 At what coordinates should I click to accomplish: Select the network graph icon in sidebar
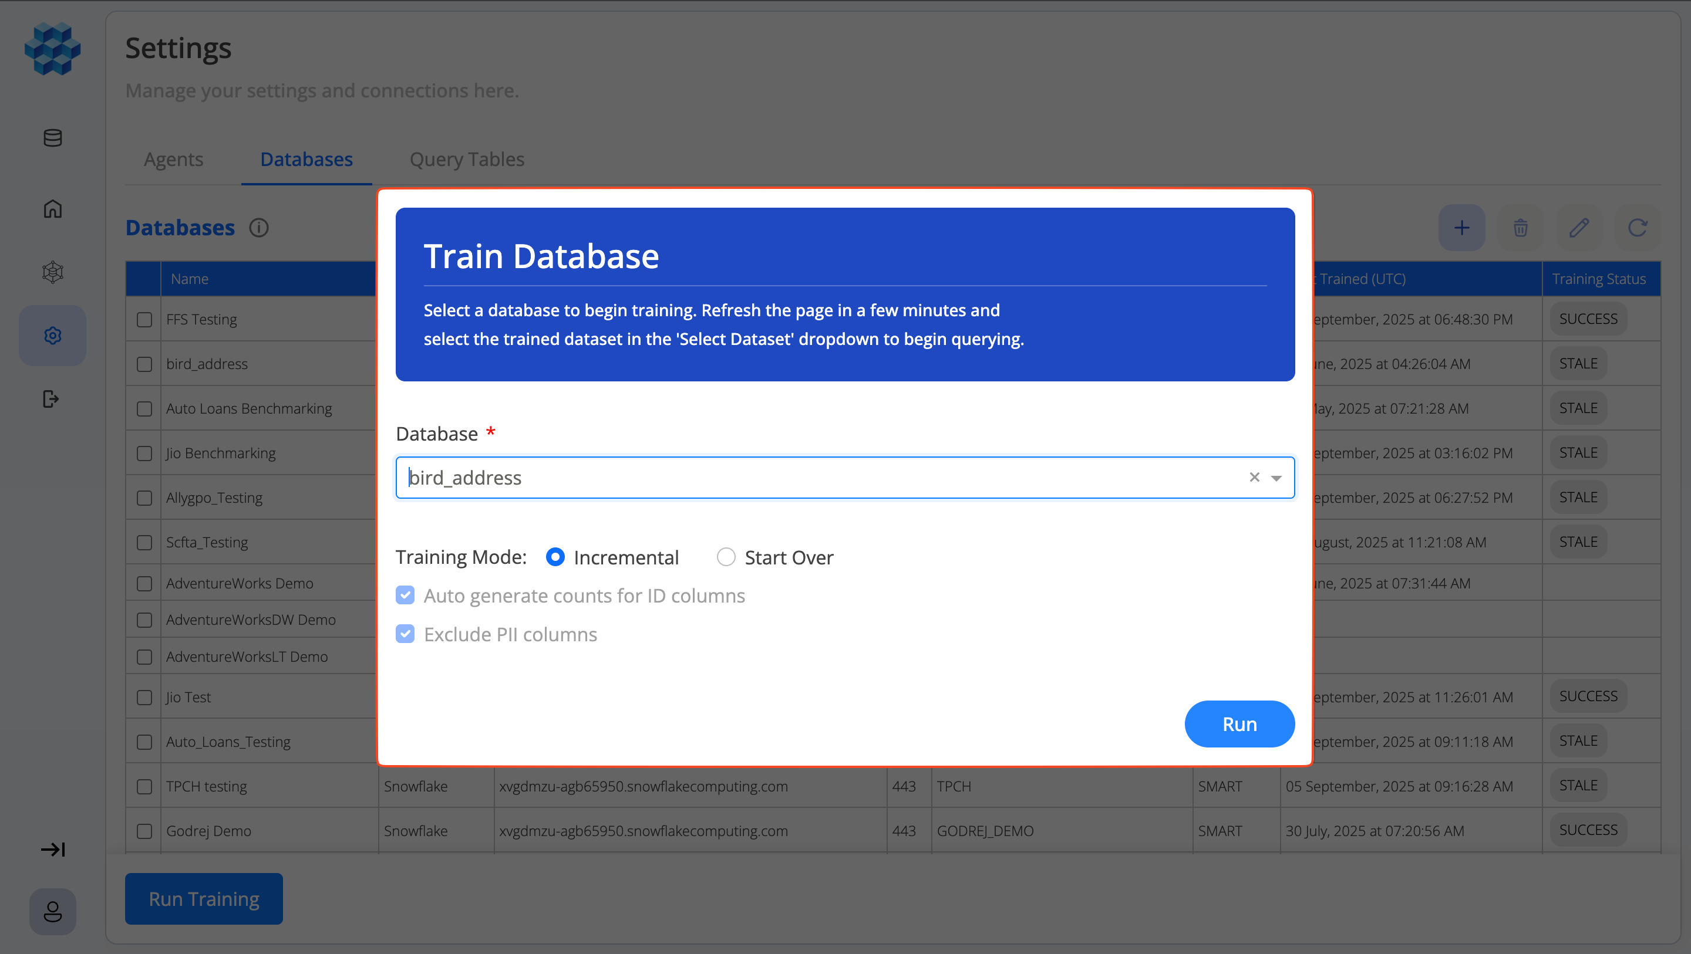click(x=52, y=272)
